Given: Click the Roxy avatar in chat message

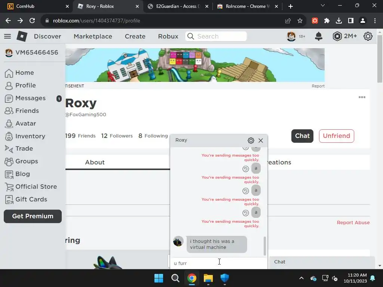Looking at the screenshot, I should (178, 241).
